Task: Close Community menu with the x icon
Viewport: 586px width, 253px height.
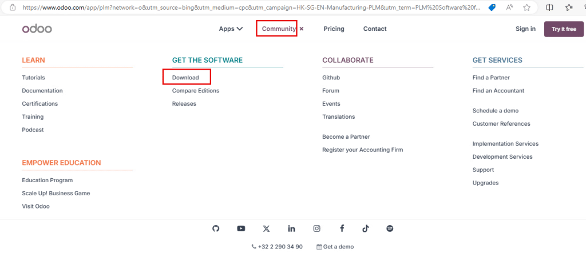Action: (302, 29)
